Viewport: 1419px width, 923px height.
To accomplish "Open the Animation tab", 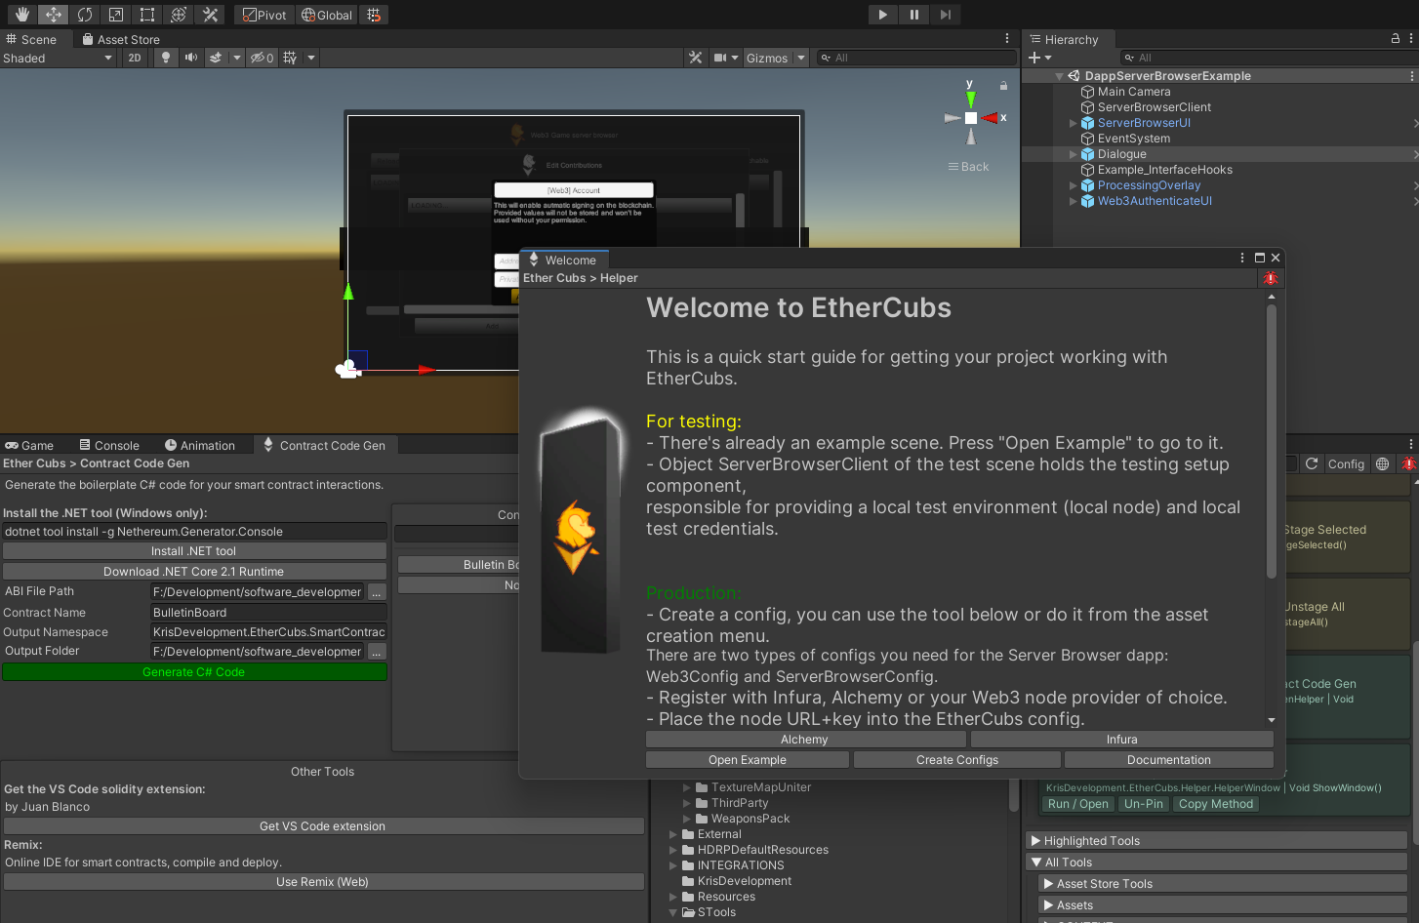I will click(x=199, y=445).
